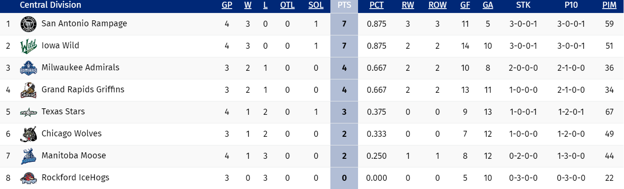
Task: Click the PIM column header
Action: (x=609, y=5)
